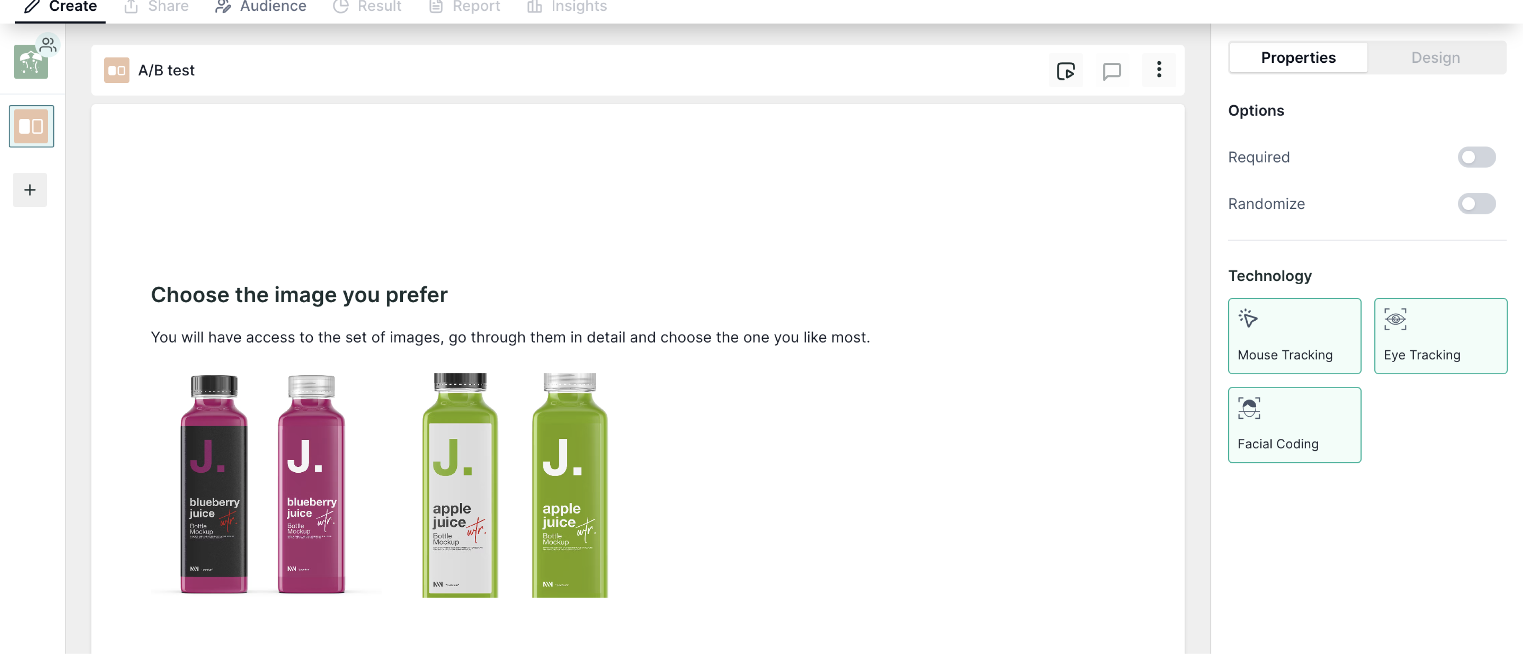Select the A/B test block in sidebar

(x=31, y=126)
